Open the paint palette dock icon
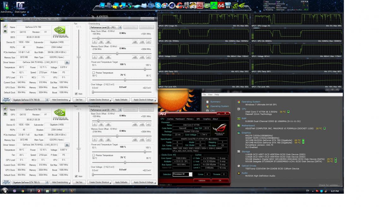Screen dimensions: 379x207 (165, 5)
